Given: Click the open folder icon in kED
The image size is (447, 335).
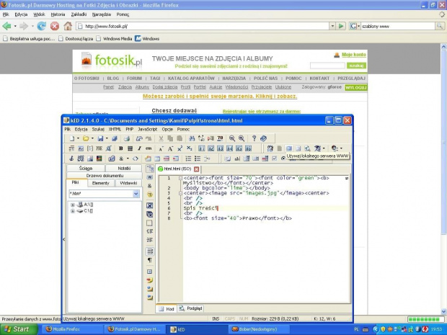Looking at the screenshot, I should coord(86,138).
